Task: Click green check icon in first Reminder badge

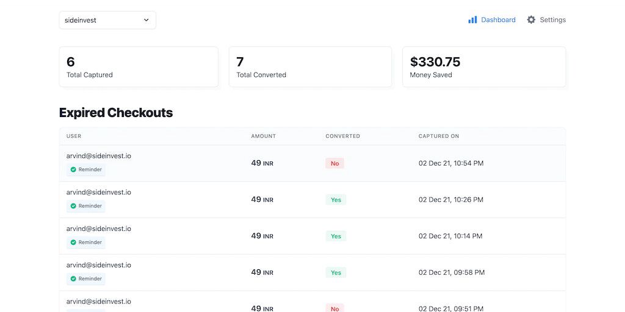Action: 73,169
